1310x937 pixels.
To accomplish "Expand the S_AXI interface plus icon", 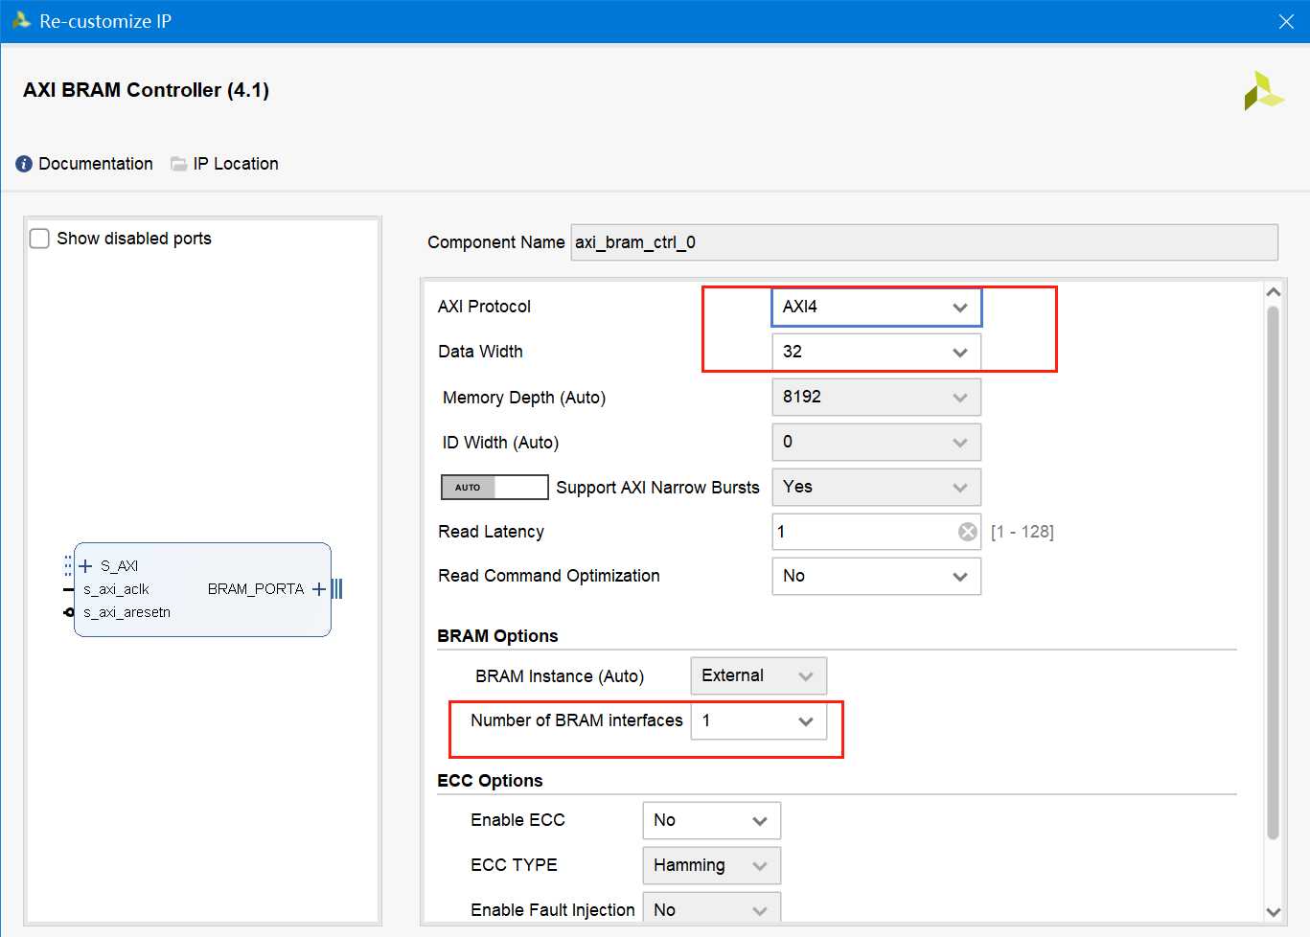I will (85, 566).
